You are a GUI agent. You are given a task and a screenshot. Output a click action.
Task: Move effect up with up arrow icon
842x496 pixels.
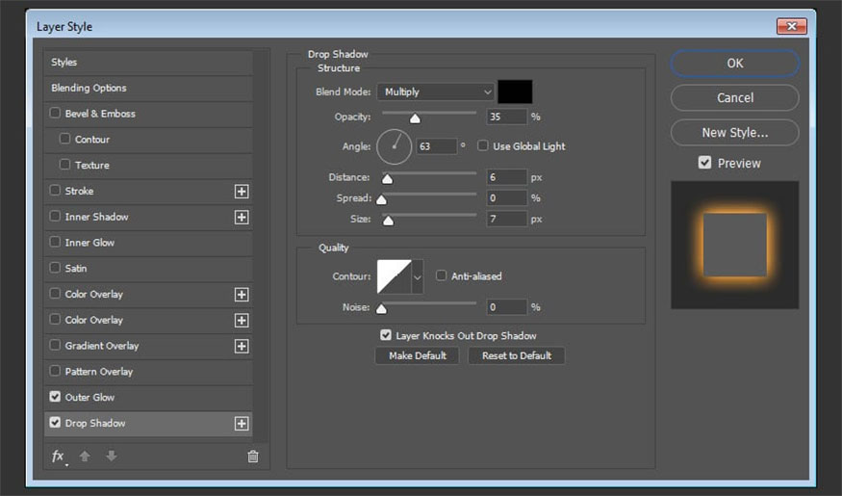85,457
